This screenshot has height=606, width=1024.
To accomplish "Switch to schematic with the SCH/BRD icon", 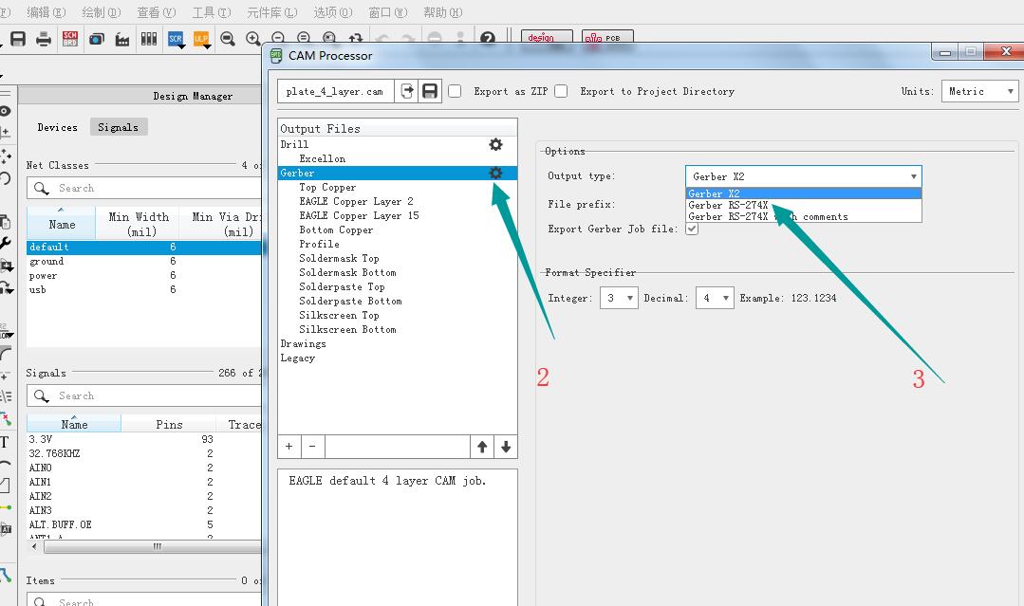I will pos(69,39).
